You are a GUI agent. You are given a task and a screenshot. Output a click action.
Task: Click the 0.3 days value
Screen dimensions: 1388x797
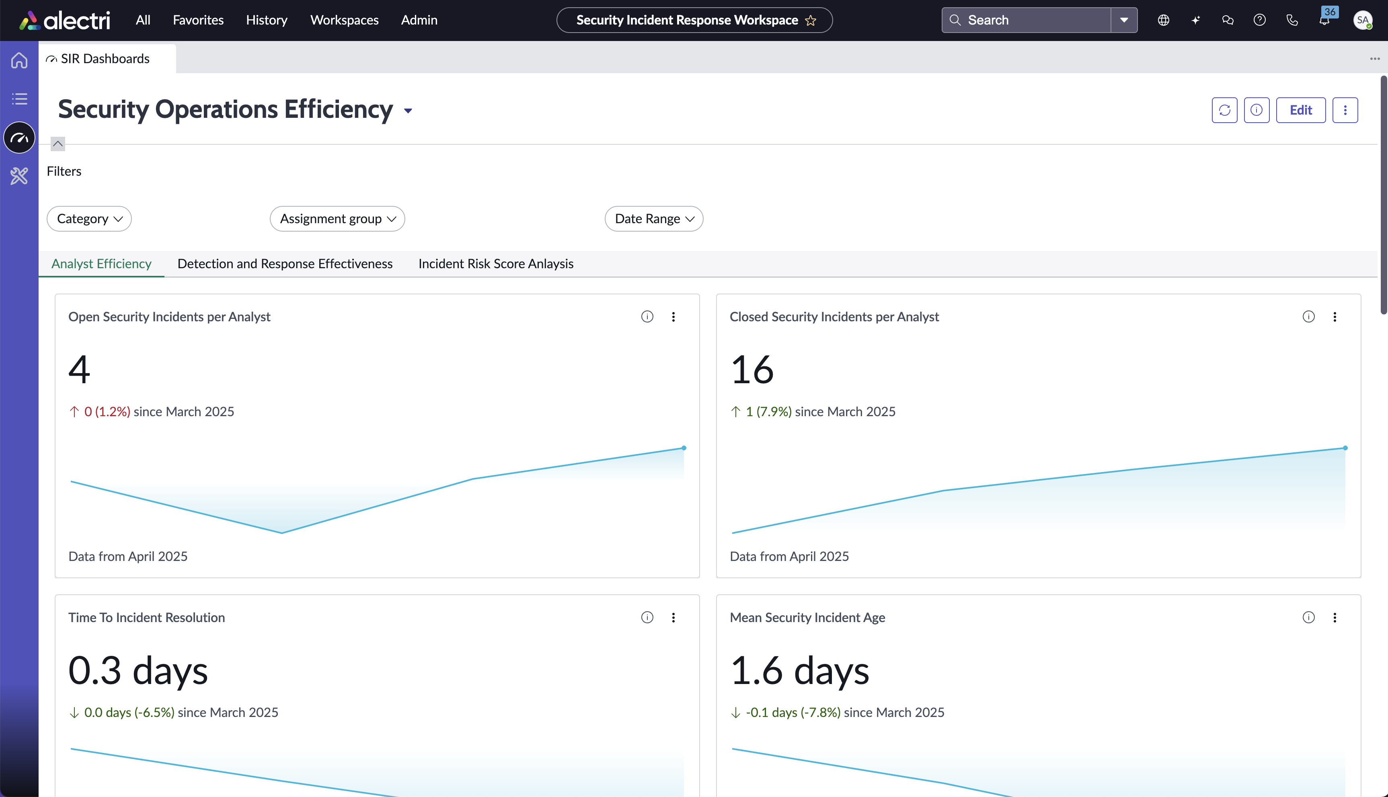[x=138, y=671]
